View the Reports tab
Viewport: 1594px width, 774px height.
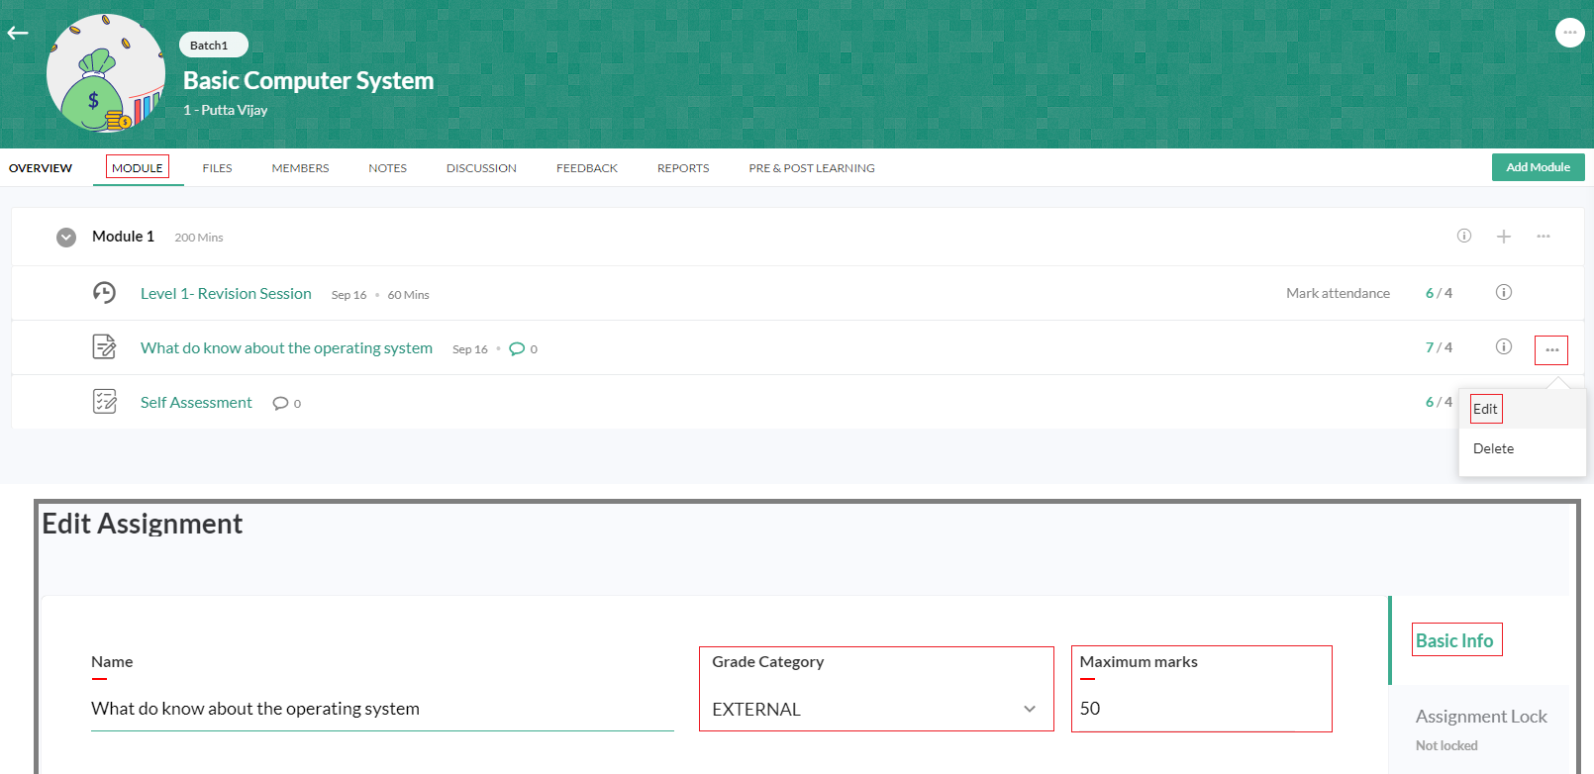(683, 168)
